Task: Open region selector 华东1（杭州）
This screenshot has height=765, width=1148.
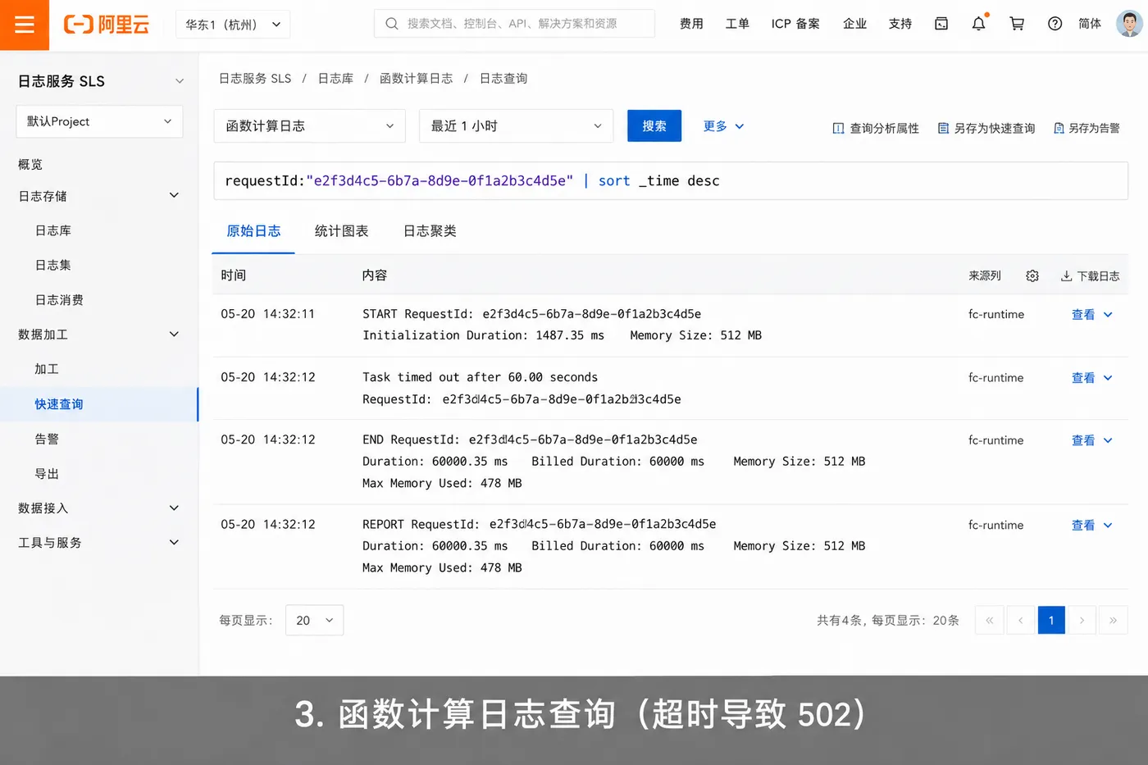Action: click(233, 25)
